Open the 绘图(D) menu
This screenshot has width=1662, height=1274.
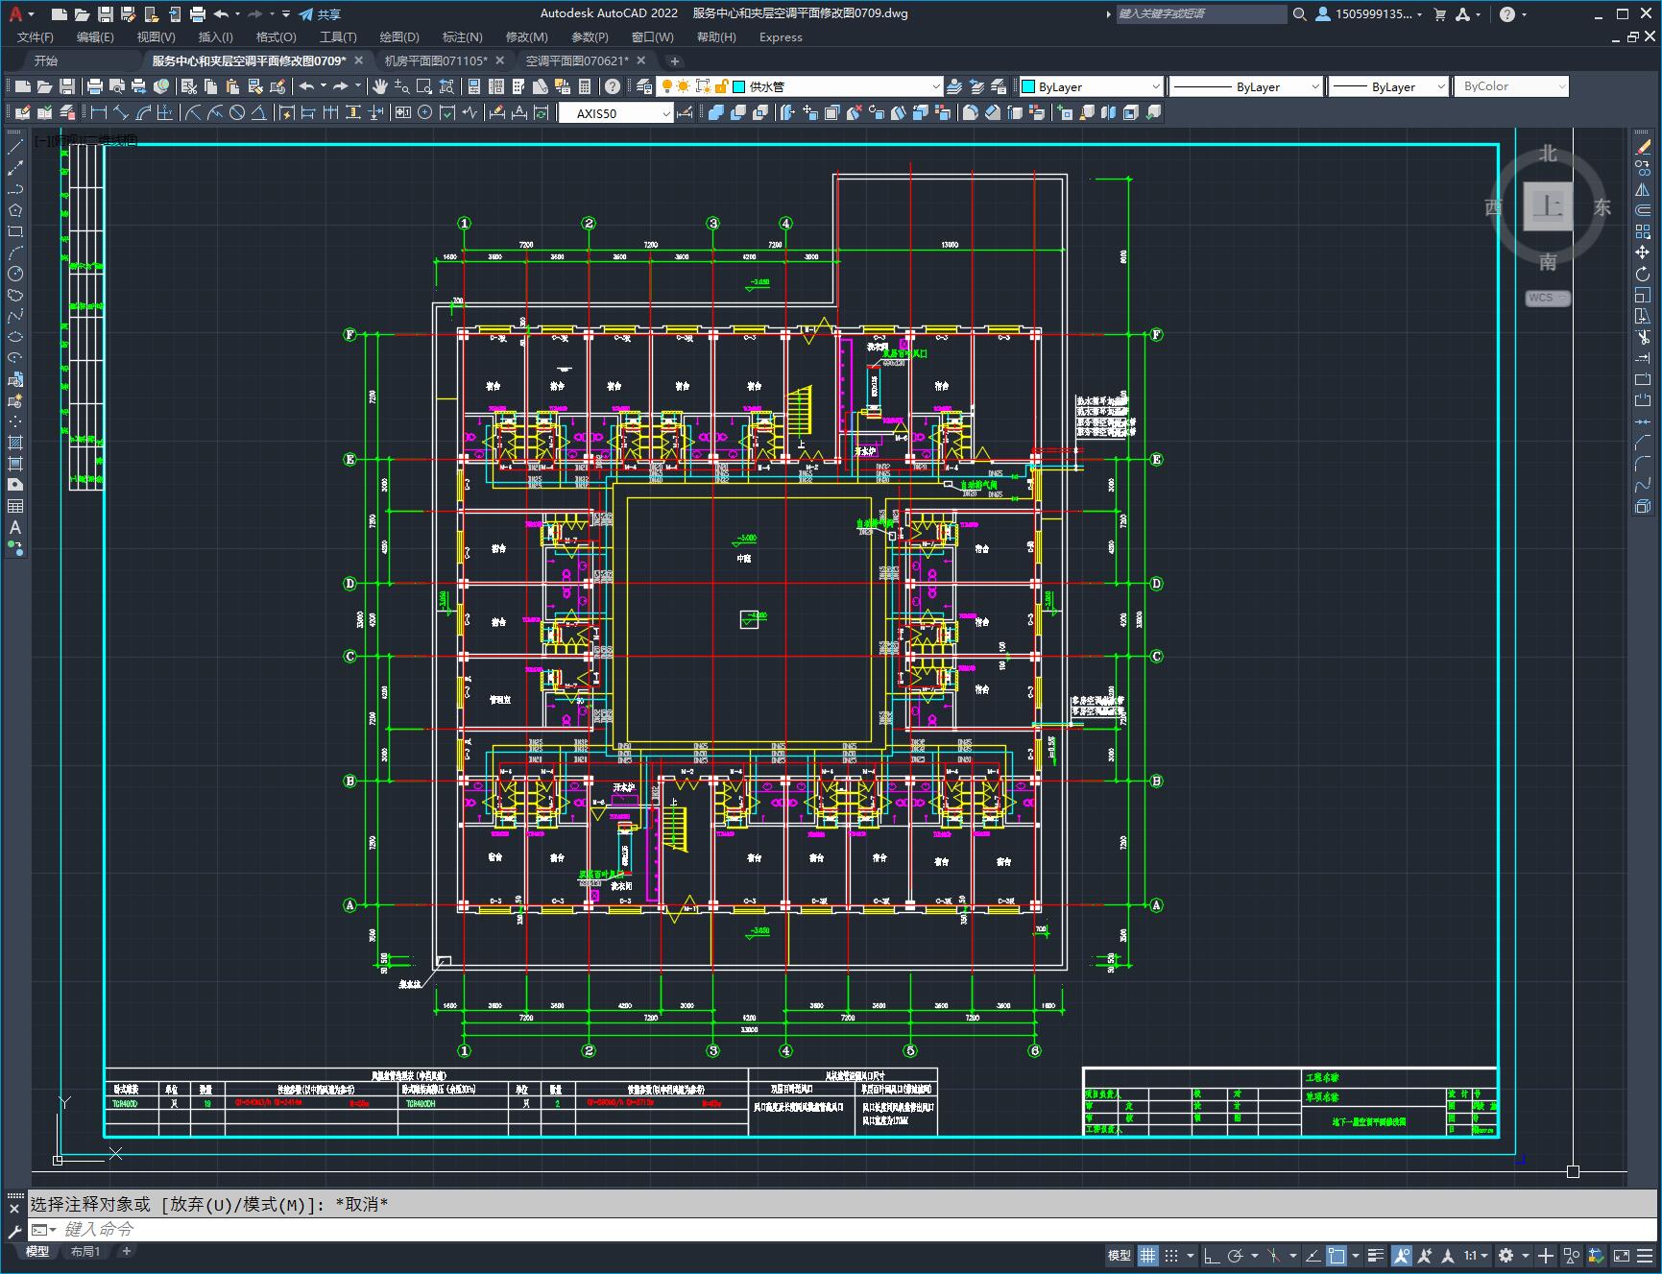[x=399, y=36]
